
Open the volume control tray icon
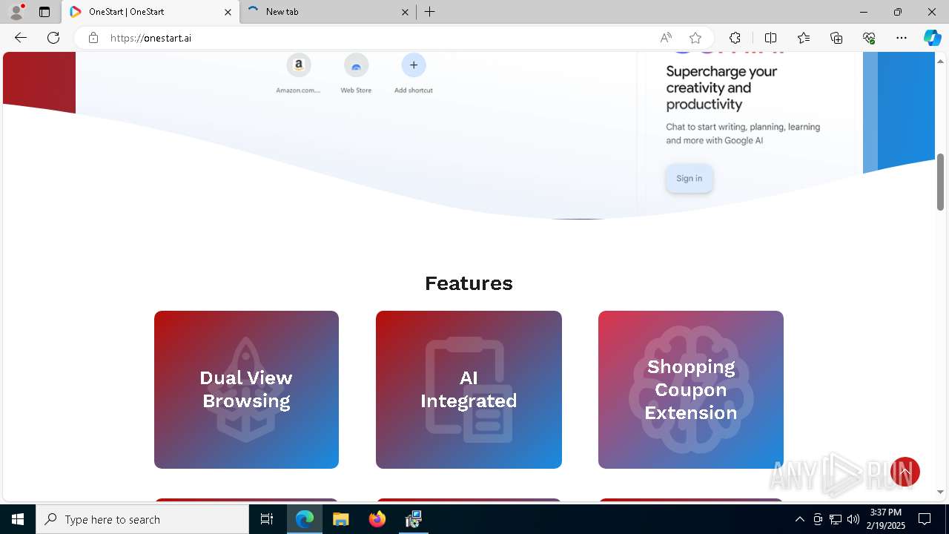point(853,519)
